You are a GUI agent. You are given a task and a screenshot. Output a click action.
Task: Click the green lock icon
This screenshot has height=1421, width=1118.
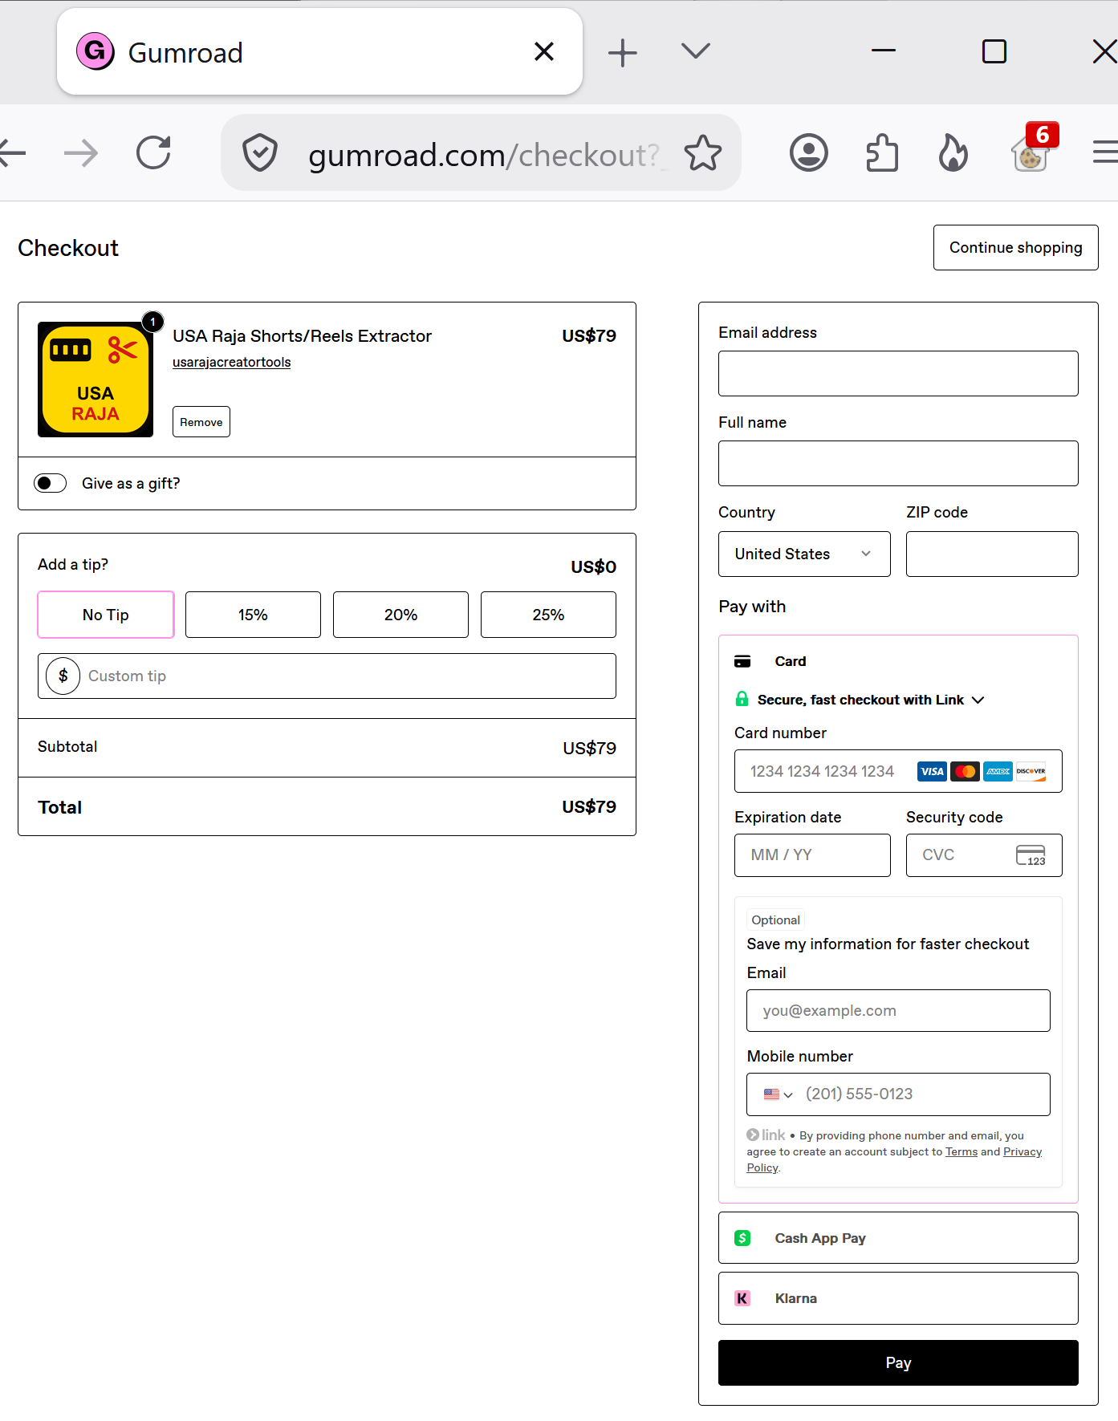click(x=742, y=699)
